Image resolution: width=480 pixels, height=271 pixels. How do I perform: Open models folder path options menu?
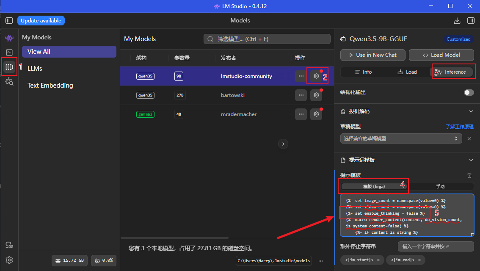(320, 261)
